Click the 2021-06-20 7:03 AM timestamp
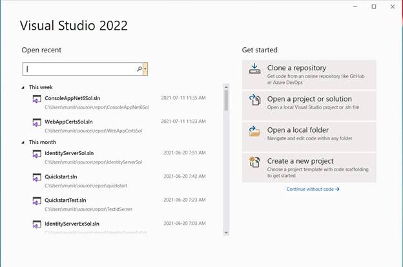The image size is (403, 267). coord(185,223)
